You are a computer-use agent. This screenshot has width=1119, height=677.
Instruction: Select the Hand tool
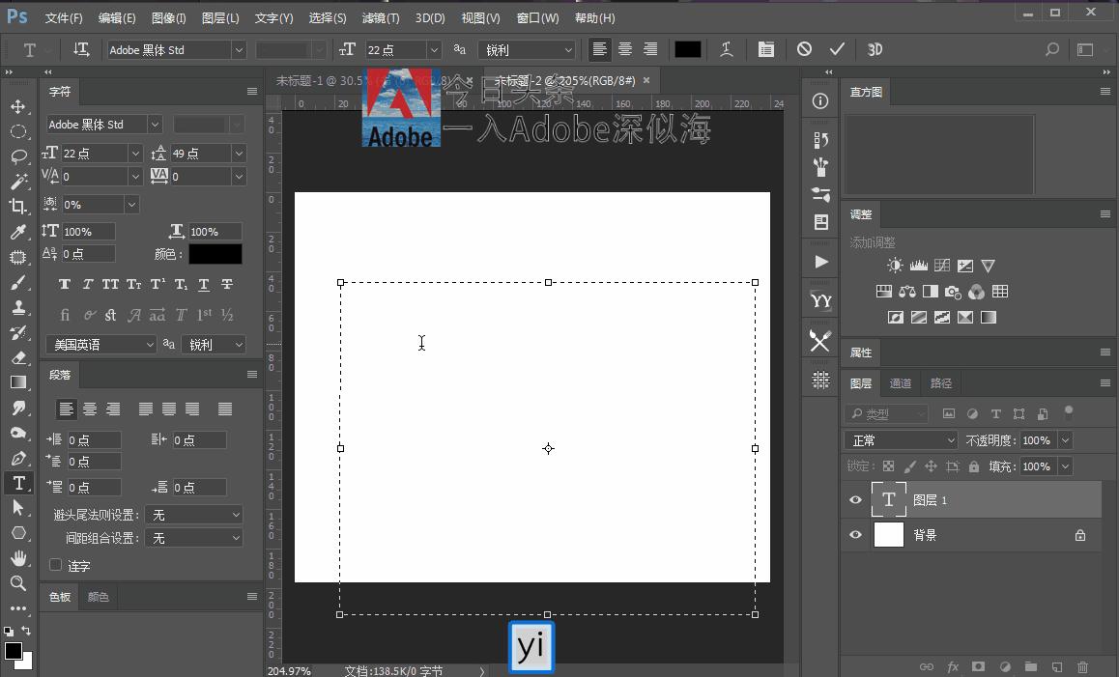coord(19,558)
